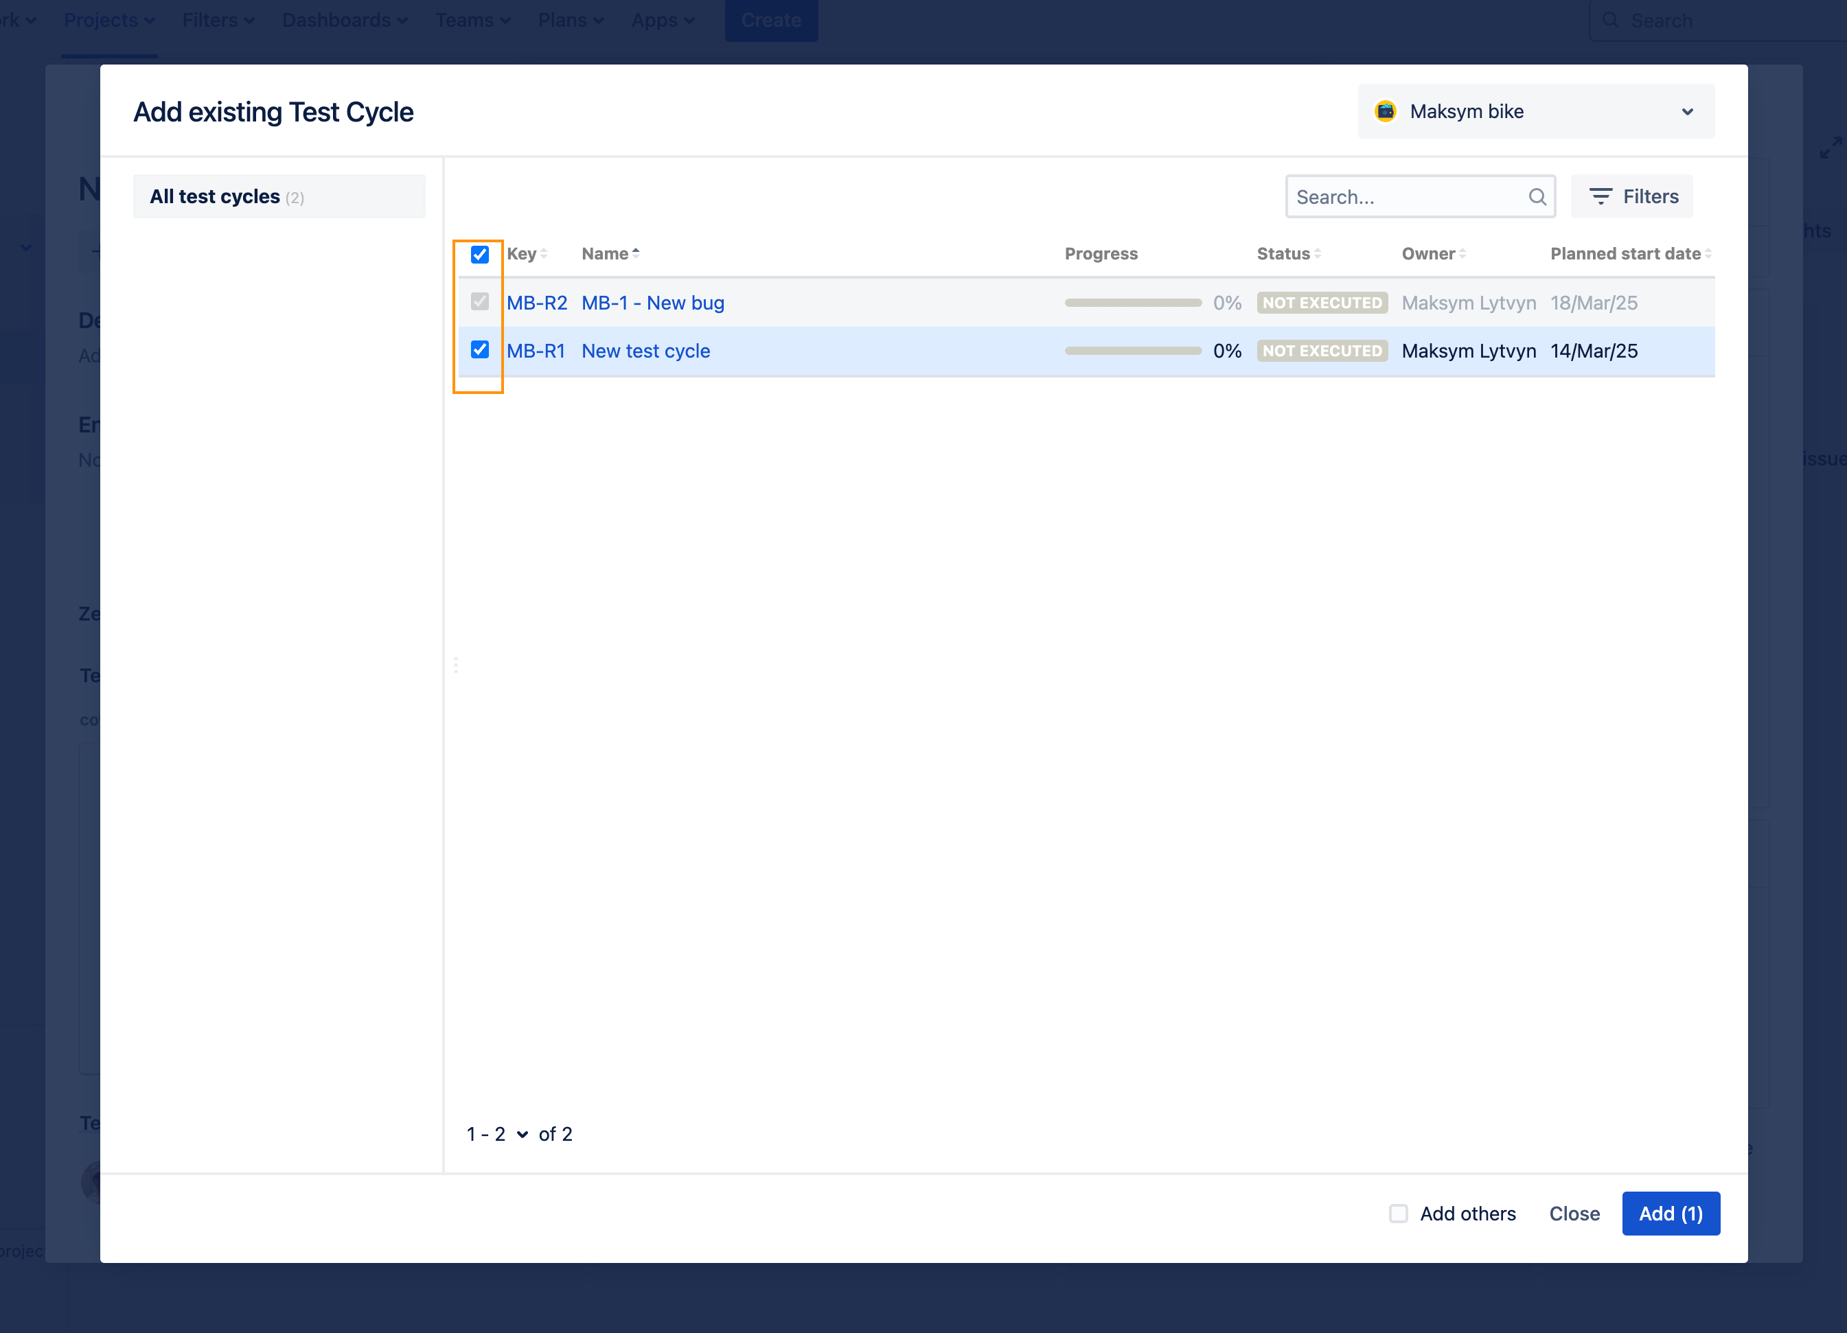Viewport: 1847px width, 1333px height.
Task: Click the search magnifier icon in cycle search
Action: tap(1537, 196)
